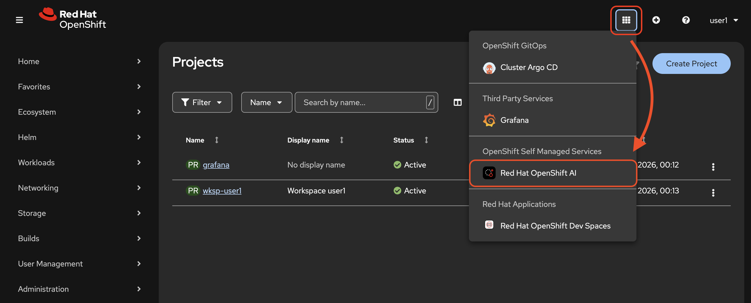The width and height of the screenshot is (751, 303).
Task: Sort by the Display name column icon
Action: coord(341,140)
